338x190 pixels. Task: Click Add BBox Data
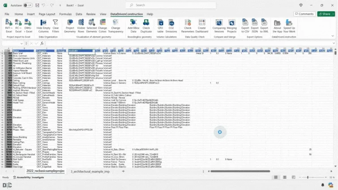click(x=133, y=26)
